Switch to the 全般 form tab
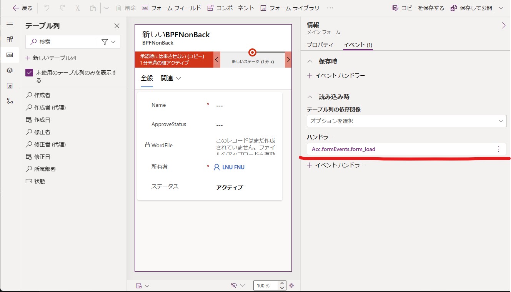This screenshot has height=292, width=511. tap(147, 78)
